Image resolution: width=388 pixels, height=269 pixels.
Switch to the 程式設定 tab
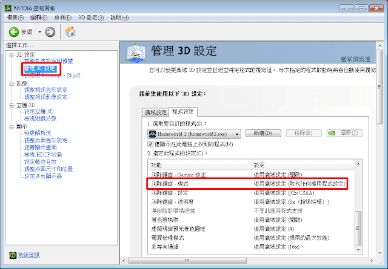[183, 112]
